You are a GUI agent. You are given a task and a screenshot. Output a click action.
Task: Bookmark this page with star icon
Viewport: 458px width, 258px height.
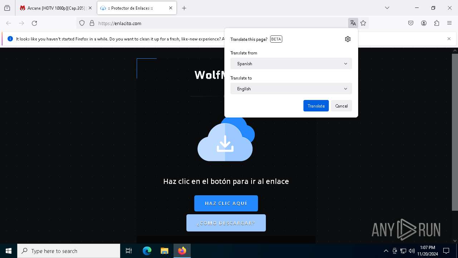pyautogui.click(x=363, y=23)
